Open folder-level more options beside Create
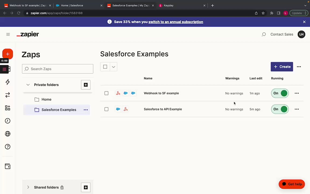 (x=299, y=67)
